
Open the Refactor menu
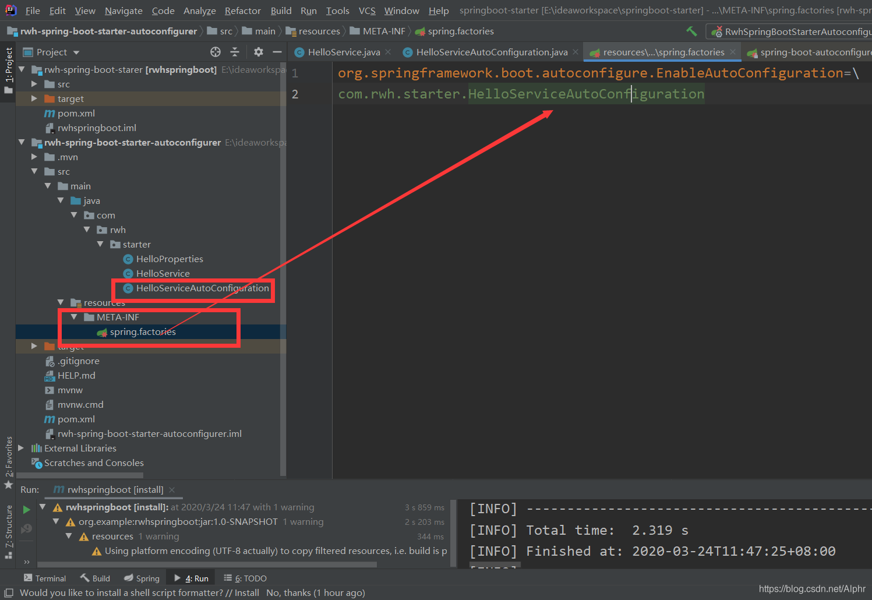(x=242, y=10)
